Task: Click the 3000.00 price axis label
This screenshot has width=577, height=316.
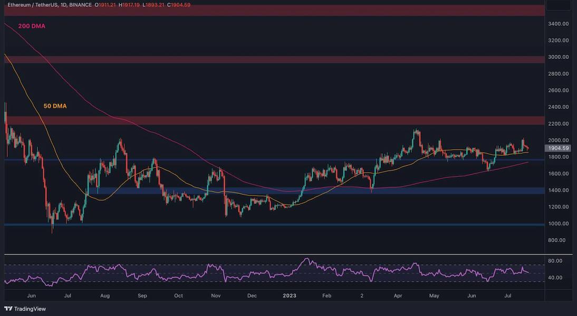Action: pyautogui.click(x=558, y=57)
